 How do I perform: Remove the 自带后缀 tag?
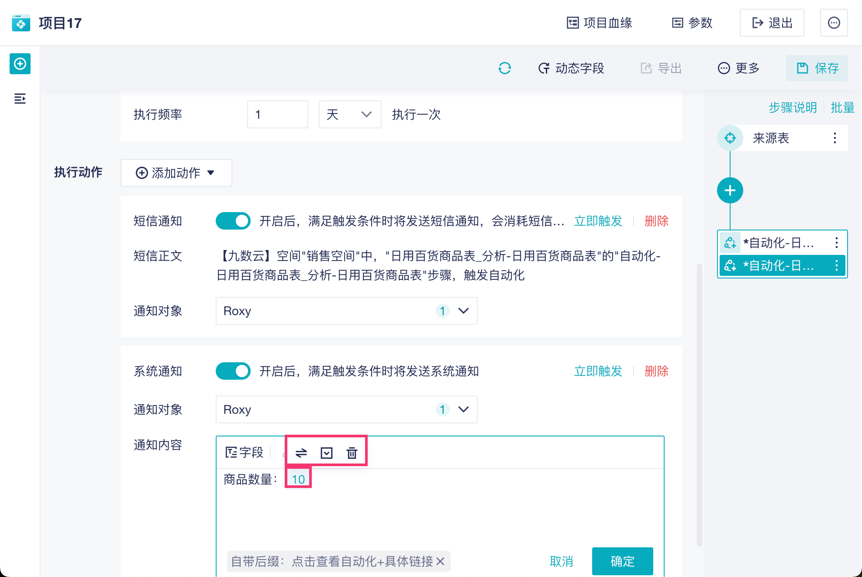pos(441,561)
